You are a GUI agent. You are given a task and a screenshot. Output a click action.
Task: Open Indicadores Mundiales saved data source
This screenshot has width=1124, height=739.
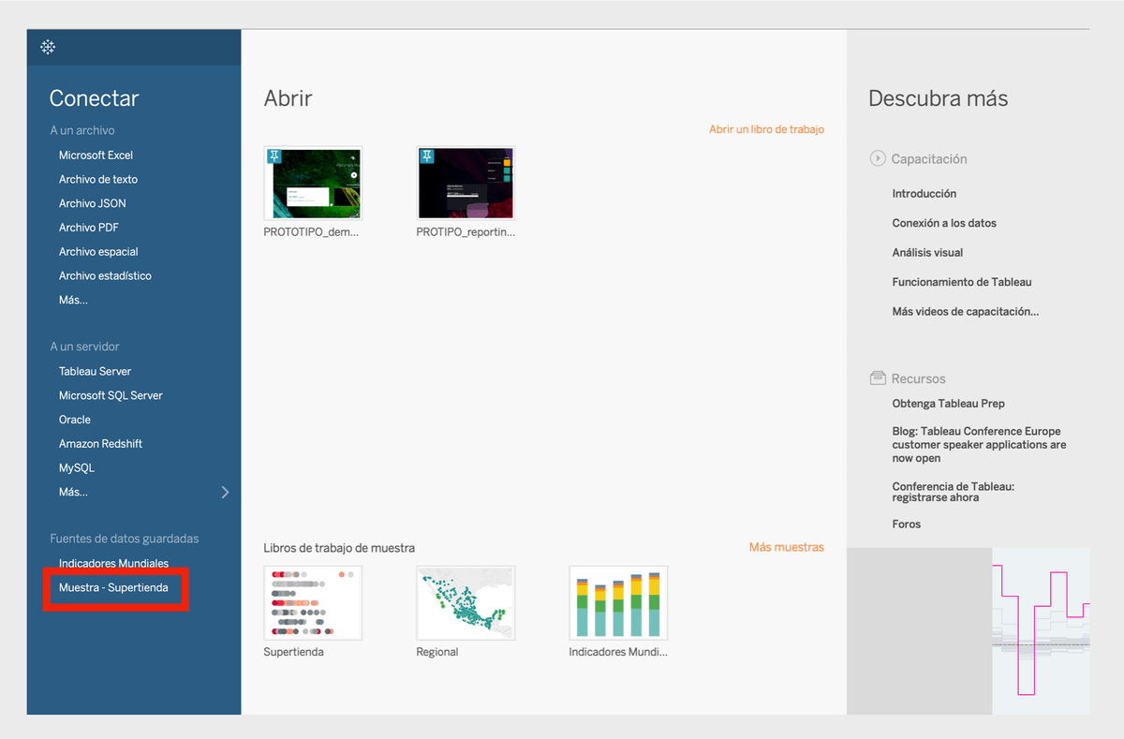click(x=114, y=564)
